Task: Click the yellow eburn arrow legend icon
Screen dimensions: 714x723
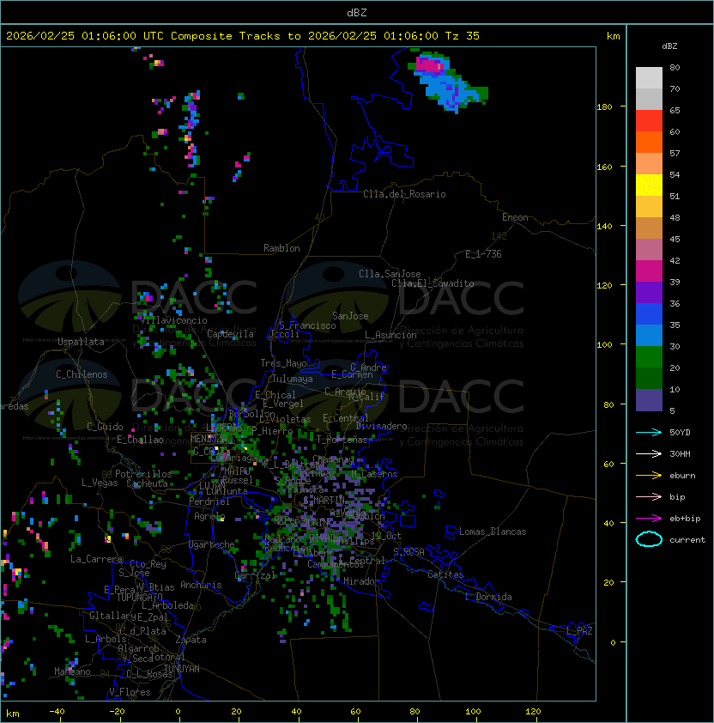Action: 649,476
